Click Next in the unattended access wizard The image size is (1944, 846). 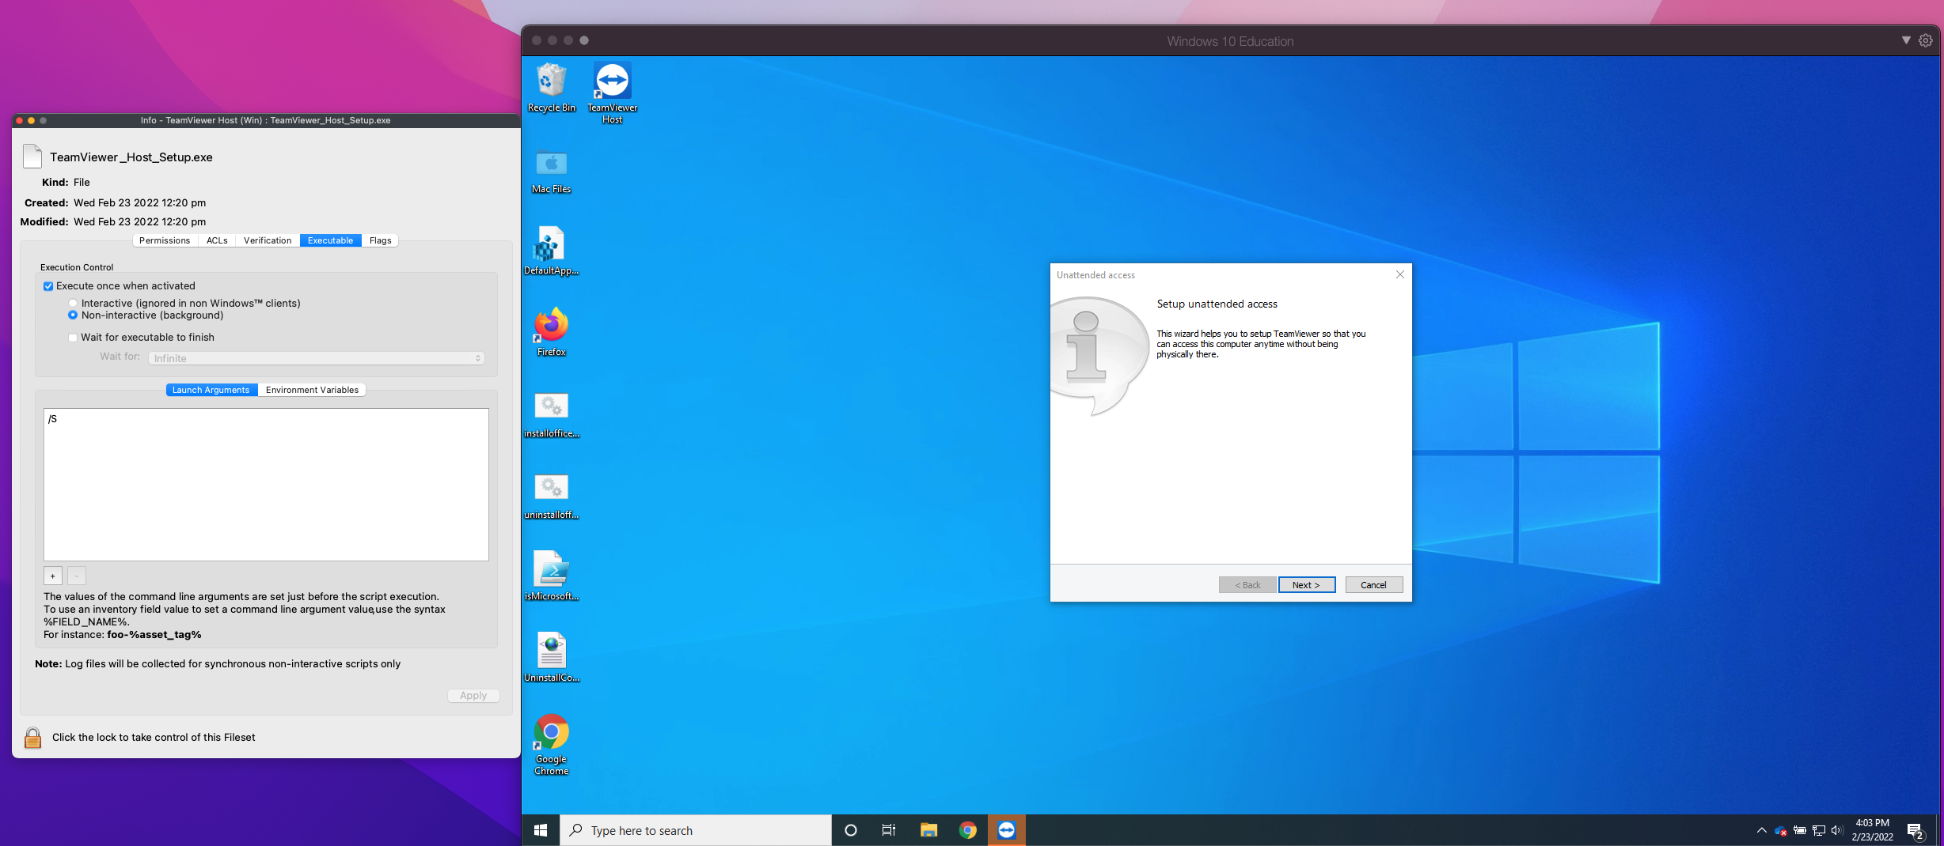tap(1306, 584)
